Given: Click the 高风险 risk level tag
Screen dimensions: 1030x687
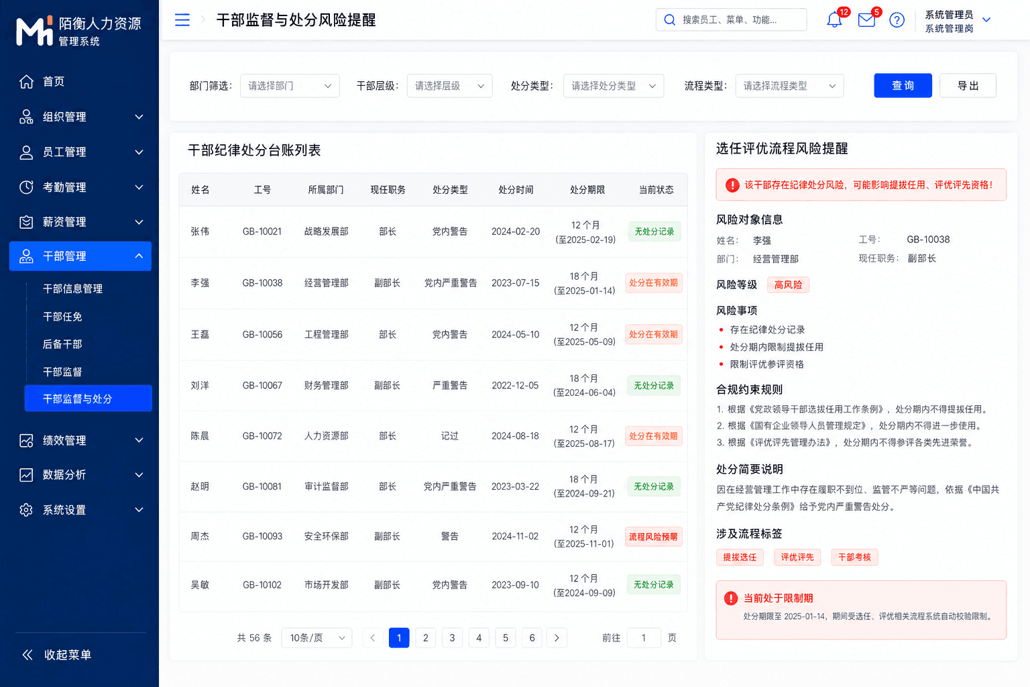Looking at the screenshot, I should tap(788, 285).
